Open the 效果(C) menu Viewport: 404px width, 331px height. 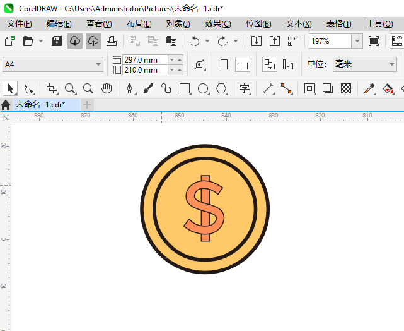(x=217, y=24)
